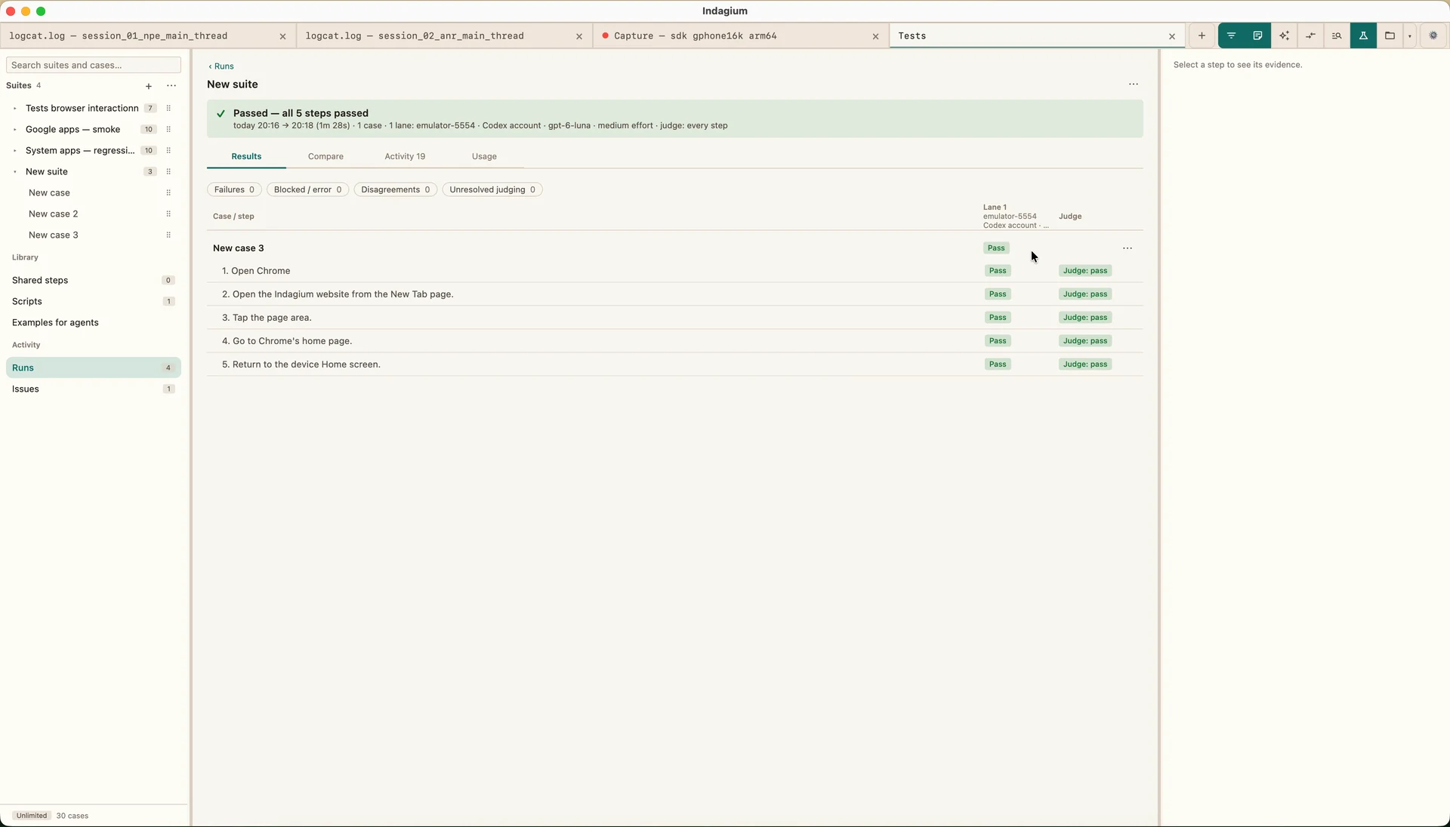Toggle the filter lines toolbar icon
Viewport: 1450px width, 827px height.
(1231, 35)
